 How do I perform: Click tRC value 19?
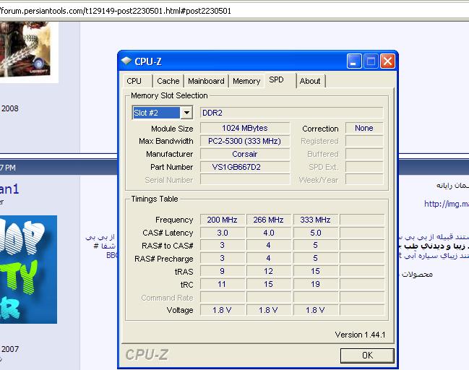tap(315, 284)
